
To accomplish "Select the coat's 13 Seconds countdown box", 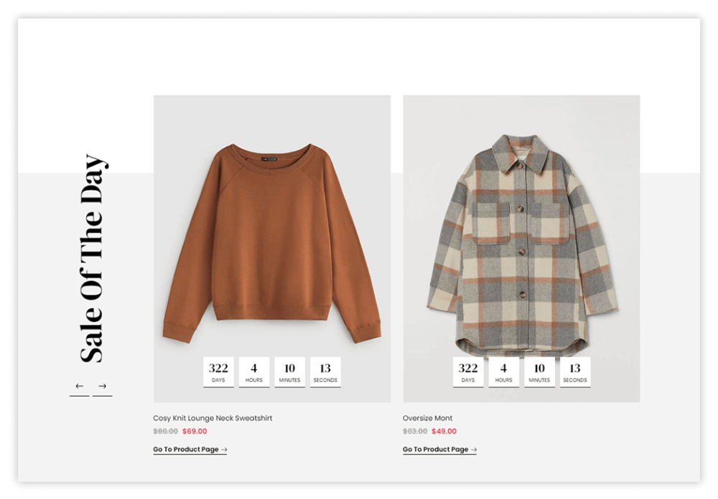I will (x=575, y=372).
